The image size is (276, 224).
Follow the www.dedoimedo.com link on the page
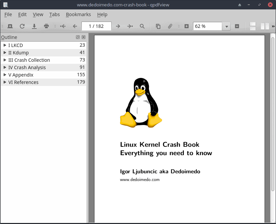140,180
